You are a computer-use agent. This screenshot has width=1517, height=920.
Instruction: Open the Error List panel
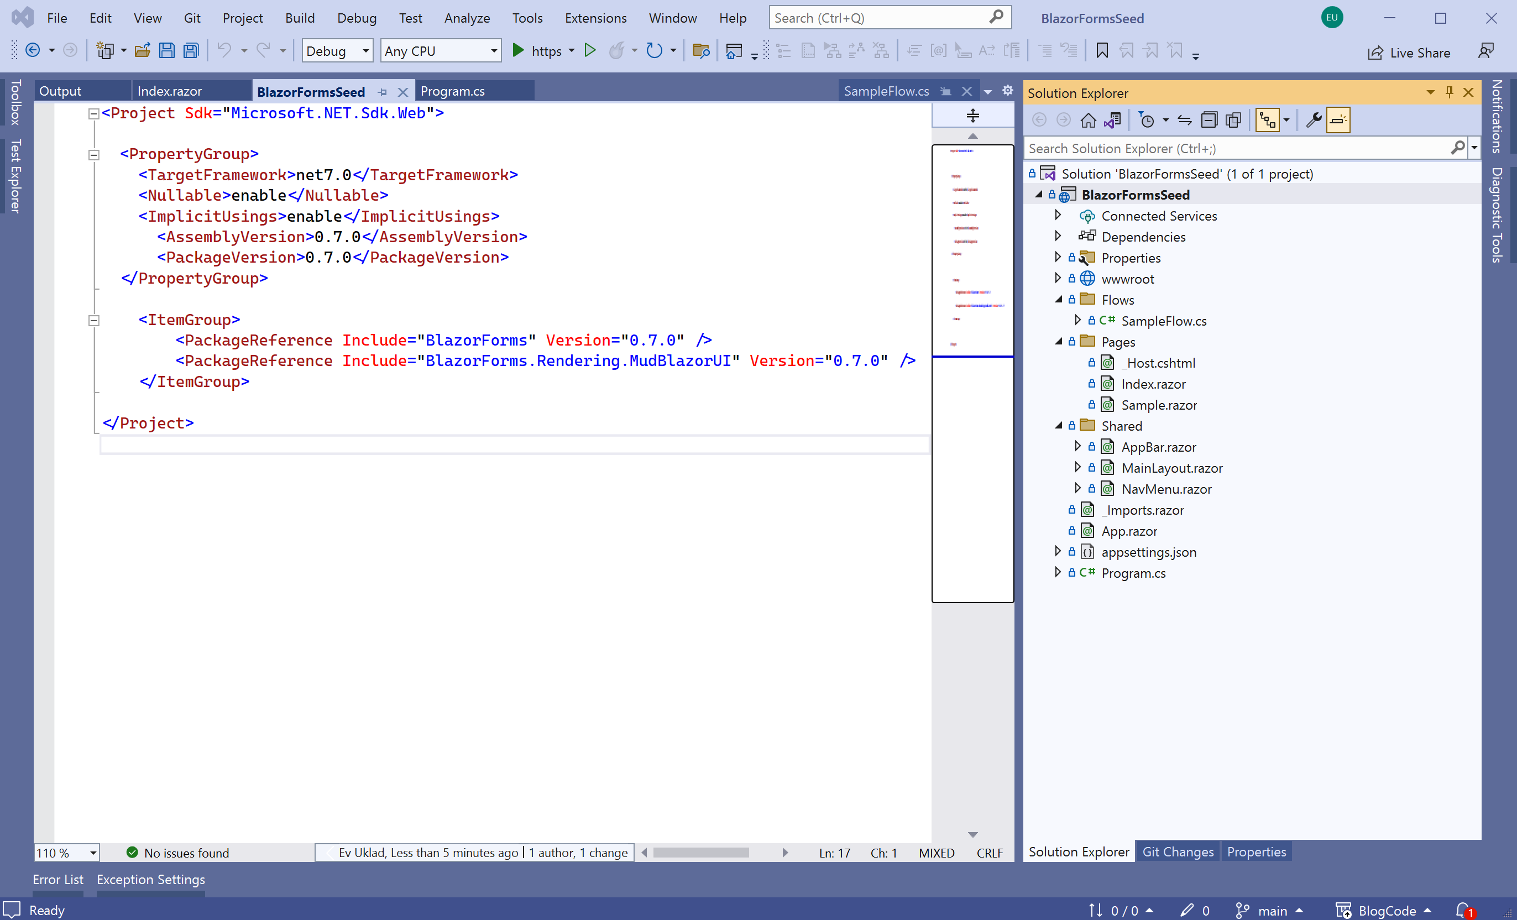58,879
